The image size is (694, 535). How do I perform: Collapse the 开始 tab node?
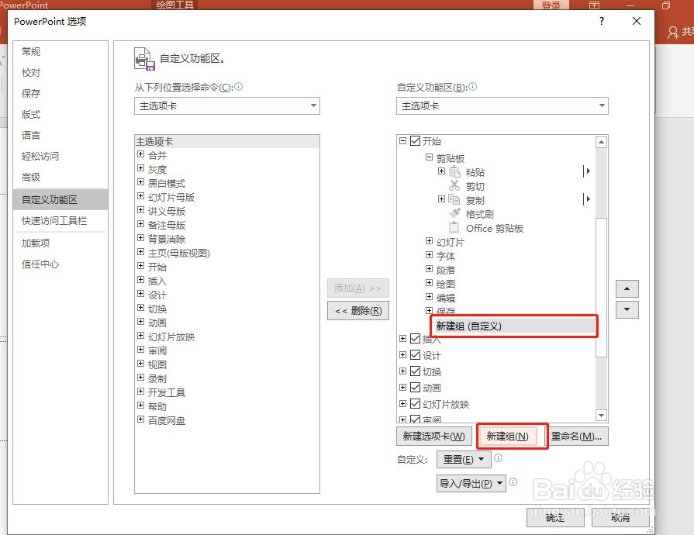coord(402,140)
